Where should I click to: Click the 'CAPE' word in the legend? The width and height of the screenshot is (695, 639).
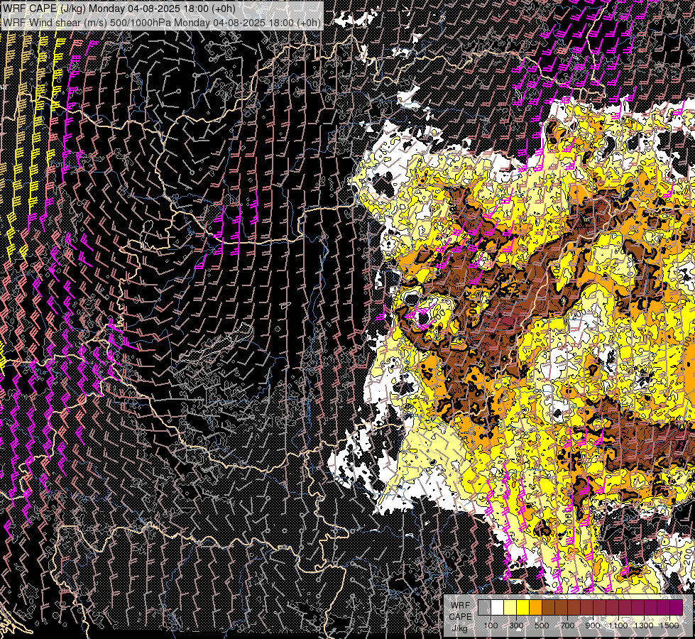(460, 616)
